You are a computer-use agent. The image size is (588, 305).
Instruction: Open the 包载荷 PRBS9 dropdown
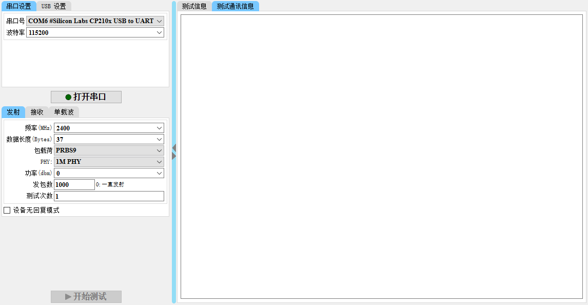coord(160,150)
